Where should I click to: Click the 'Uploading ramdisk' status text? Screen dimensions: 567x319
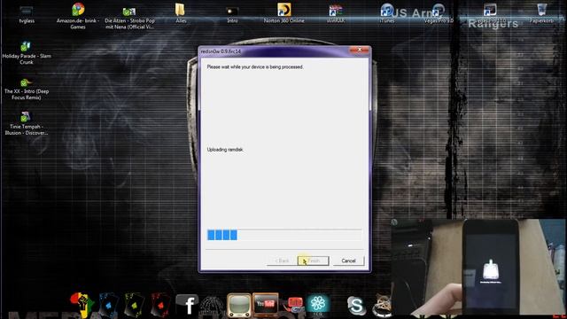tap(225, 150)
